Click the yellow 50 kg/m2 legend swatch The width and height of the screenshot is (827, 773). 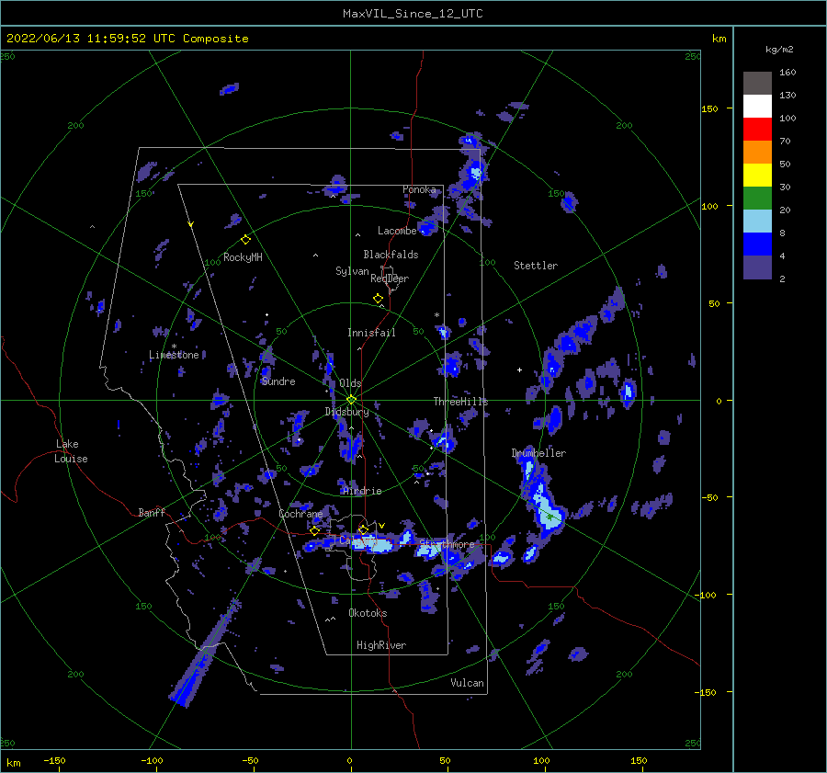(x=757, y=176)
